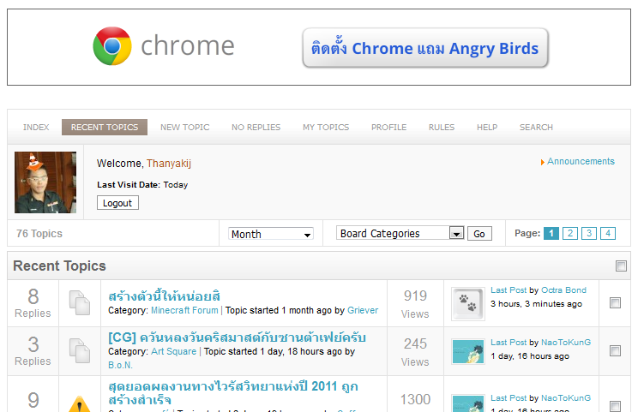Tick the select-all checkbox in the Recent Topics header

coord(621,266)
